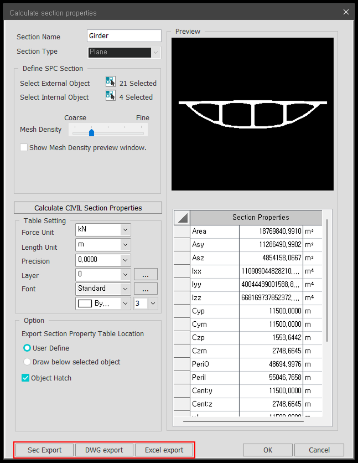This screenshot has height=463, width=358.
Task: Uncheck the Object Hatch checkbox
Action: point(25,378)
